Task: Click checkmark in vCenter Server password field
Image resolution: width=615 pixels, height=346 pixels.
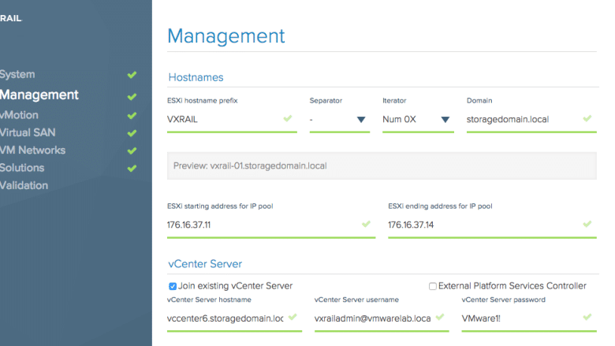Action: pos(587,317)
